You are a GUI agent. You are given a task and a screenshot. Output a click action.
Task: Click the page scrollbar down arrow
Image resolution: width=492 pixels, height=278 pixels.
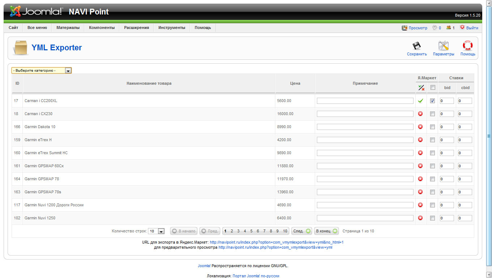489,275
